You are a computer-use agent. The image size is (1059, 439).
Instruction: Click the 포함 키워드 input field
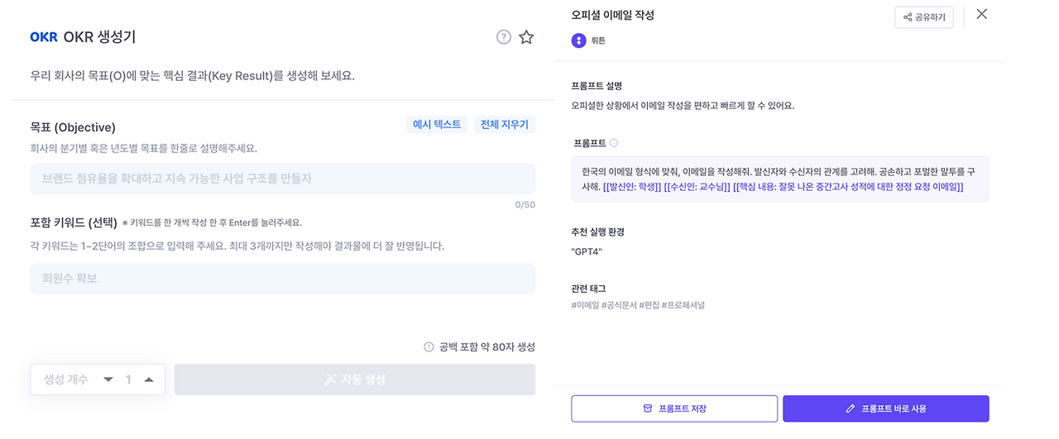point(282,279)
